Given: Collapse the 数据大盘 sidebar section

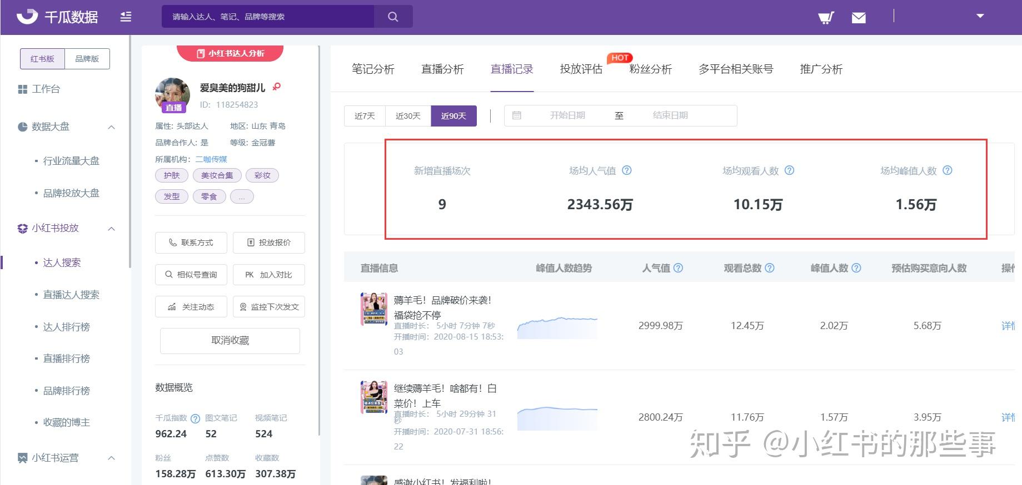Looking at the screenshot, I should (x=111, y=127).
